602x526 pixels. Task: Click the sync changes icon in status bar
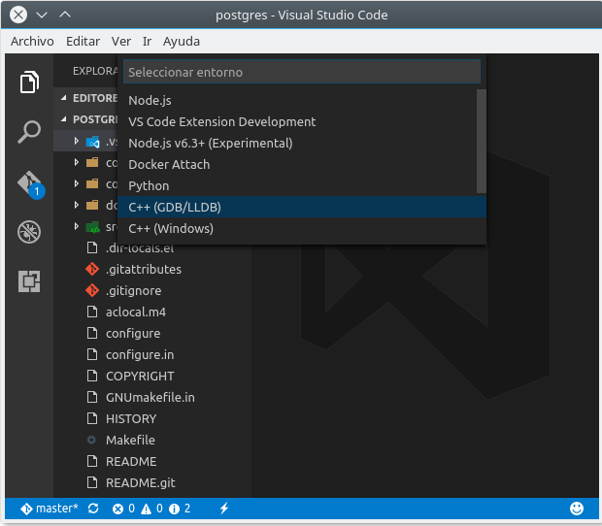click(x=93, y=508)
